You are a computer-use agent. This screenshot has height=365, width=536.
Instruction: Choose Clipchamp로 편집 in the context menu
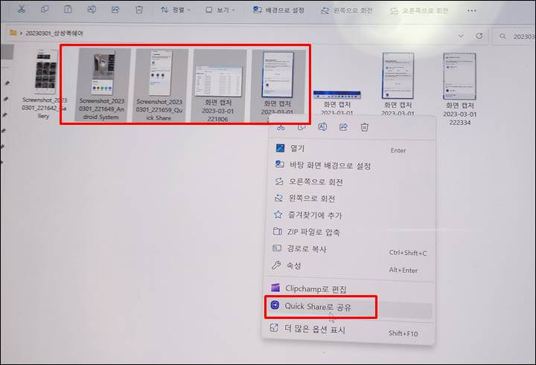[349, 289]
